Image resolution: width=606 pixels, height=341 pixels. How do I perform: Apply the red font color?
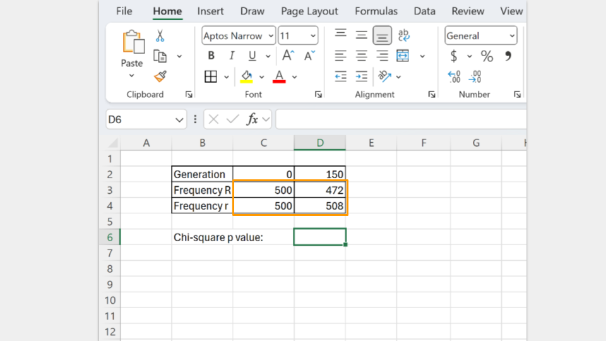tap(279, 76)
